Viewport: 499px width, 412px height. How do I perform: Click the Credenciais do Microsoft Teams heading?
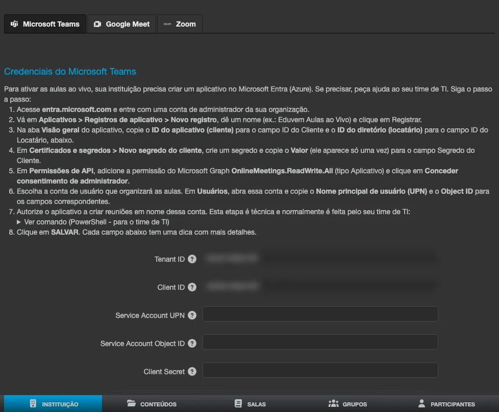coord(70,72)
